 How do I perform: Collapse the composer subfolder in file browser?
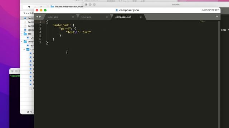click(24, 49)
